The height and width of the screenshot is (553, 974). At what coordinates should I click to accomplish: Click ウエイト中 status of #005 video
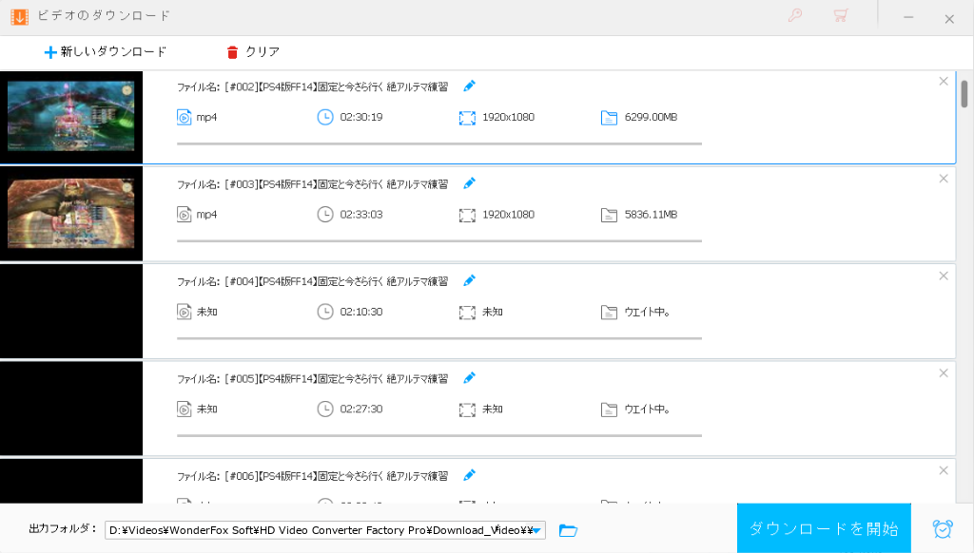pyautogui.click(x=647, y=409)
